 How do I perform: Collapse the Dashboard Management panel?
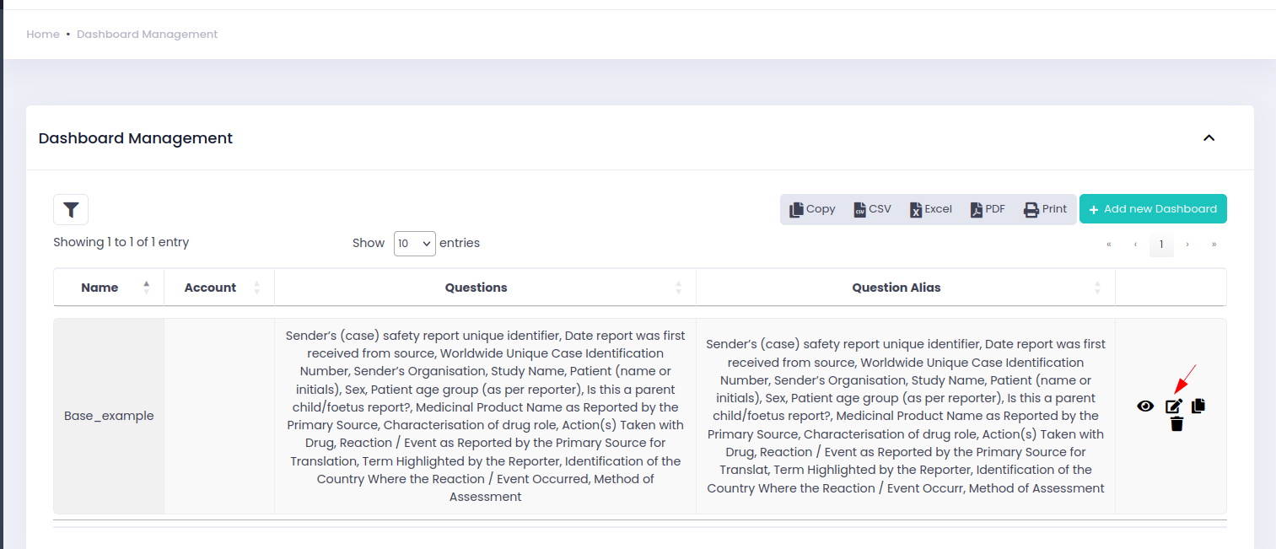pos(1209,137)
